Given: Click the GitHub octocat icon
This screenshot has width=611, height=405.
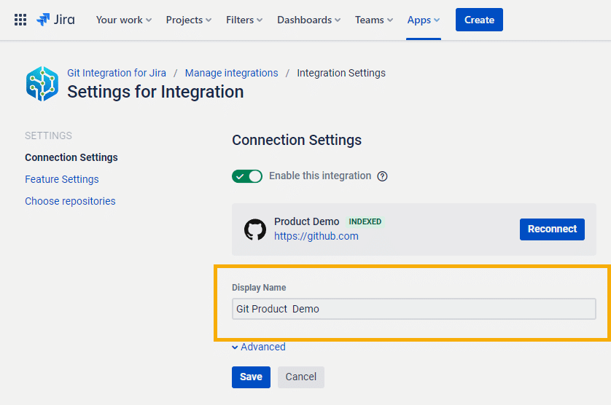Looking at the screenshot, I should (255, 229).
